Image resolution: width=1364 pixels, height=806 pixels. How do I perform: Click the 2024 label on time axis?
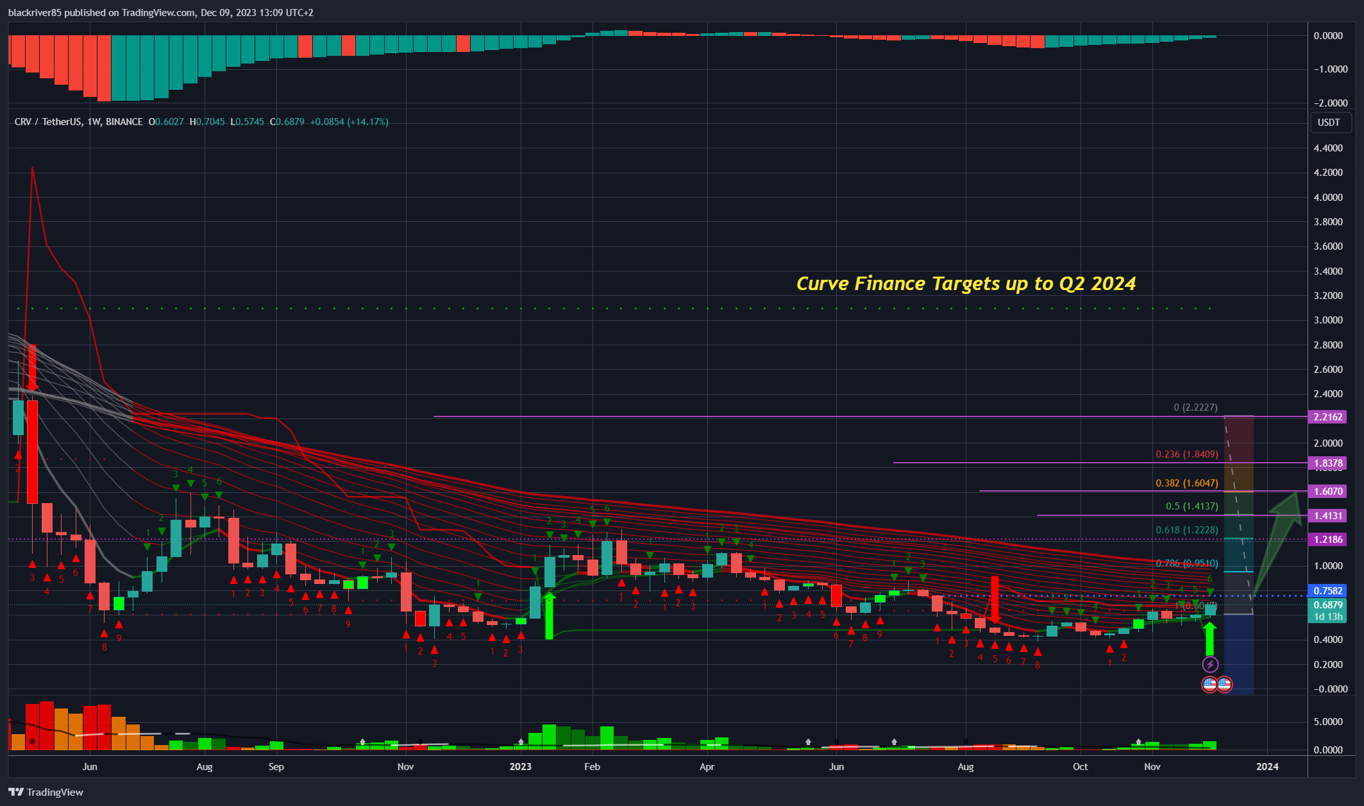pos(1267,767)
